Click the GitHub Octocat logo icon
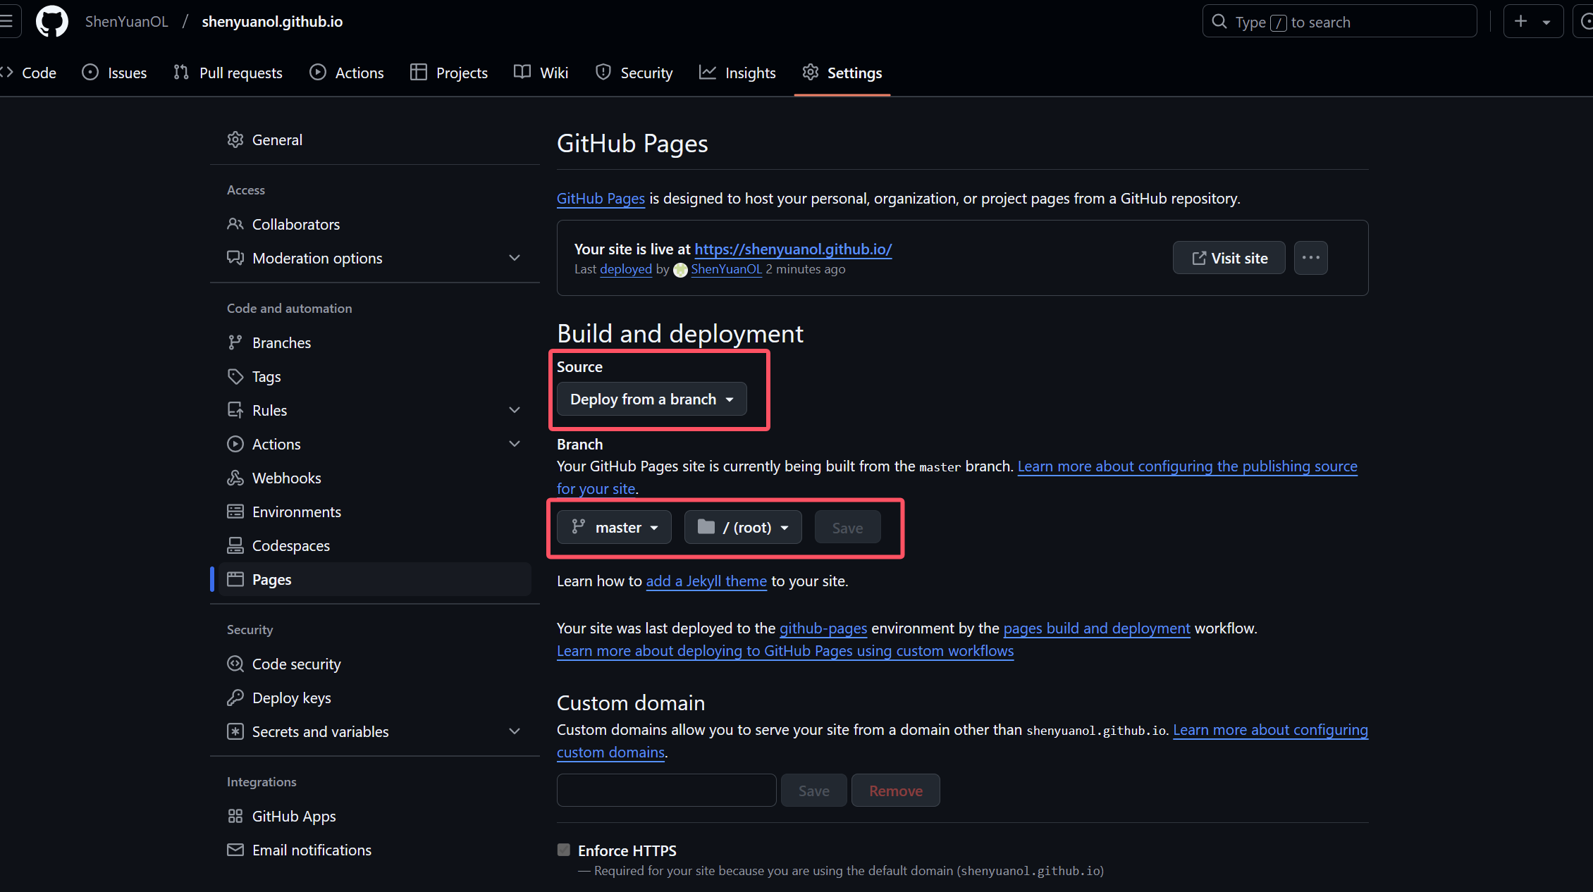Viewport: 1593px width, 892px height. 51,21
